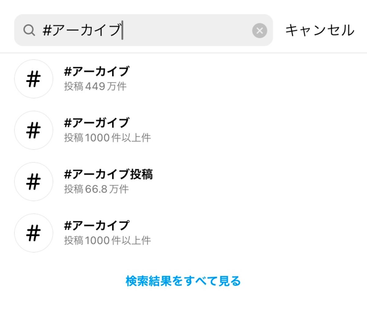Click the hash icon beside #アーガイブ

click(34, 130)
